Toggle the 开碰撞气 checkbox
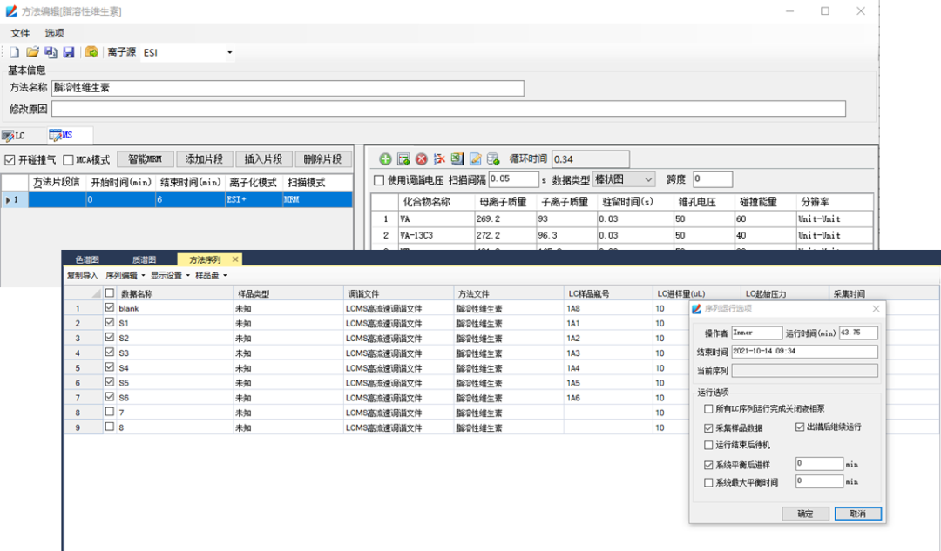 pyautogui.click(x=10, y=160)
